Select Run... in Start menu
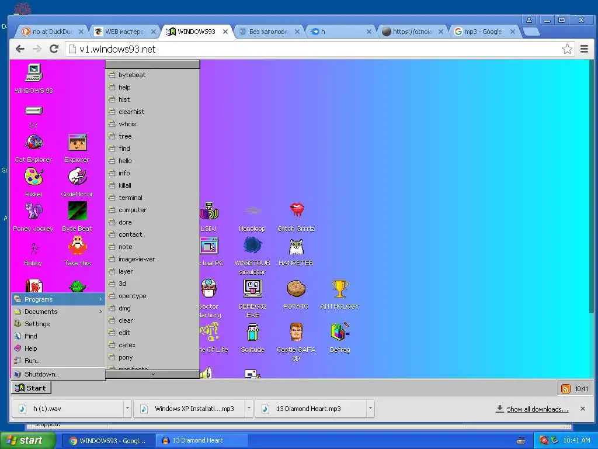The width and height of the screenshot is (598, 449). [58, 360]
